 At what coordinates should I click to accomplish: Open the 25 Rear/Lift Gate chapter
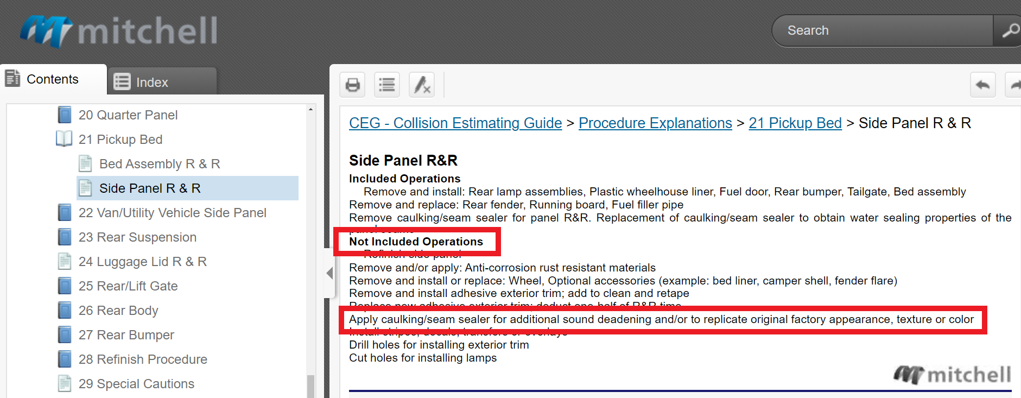click(x=128, y=286)
